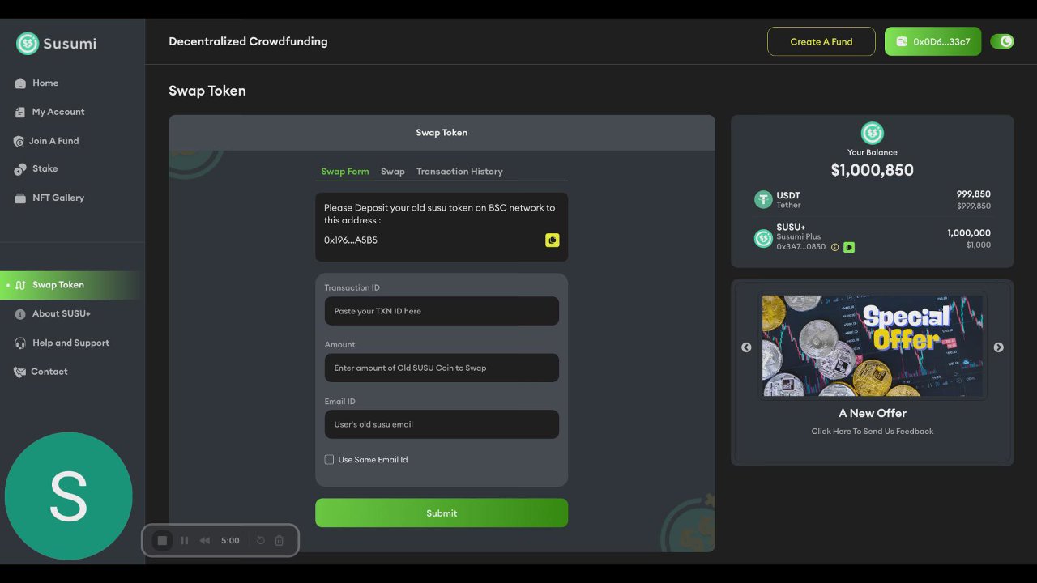Click Here To Send Us Feedback link

(x=873, y=432)
